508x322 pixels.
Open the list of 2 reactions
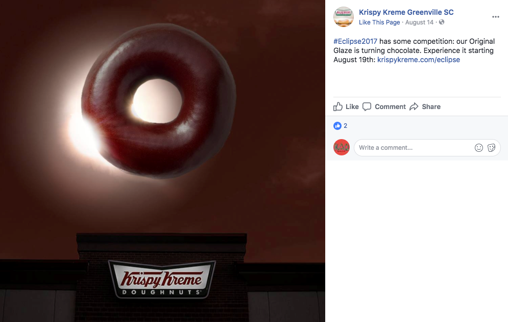[x=345, y=126]
